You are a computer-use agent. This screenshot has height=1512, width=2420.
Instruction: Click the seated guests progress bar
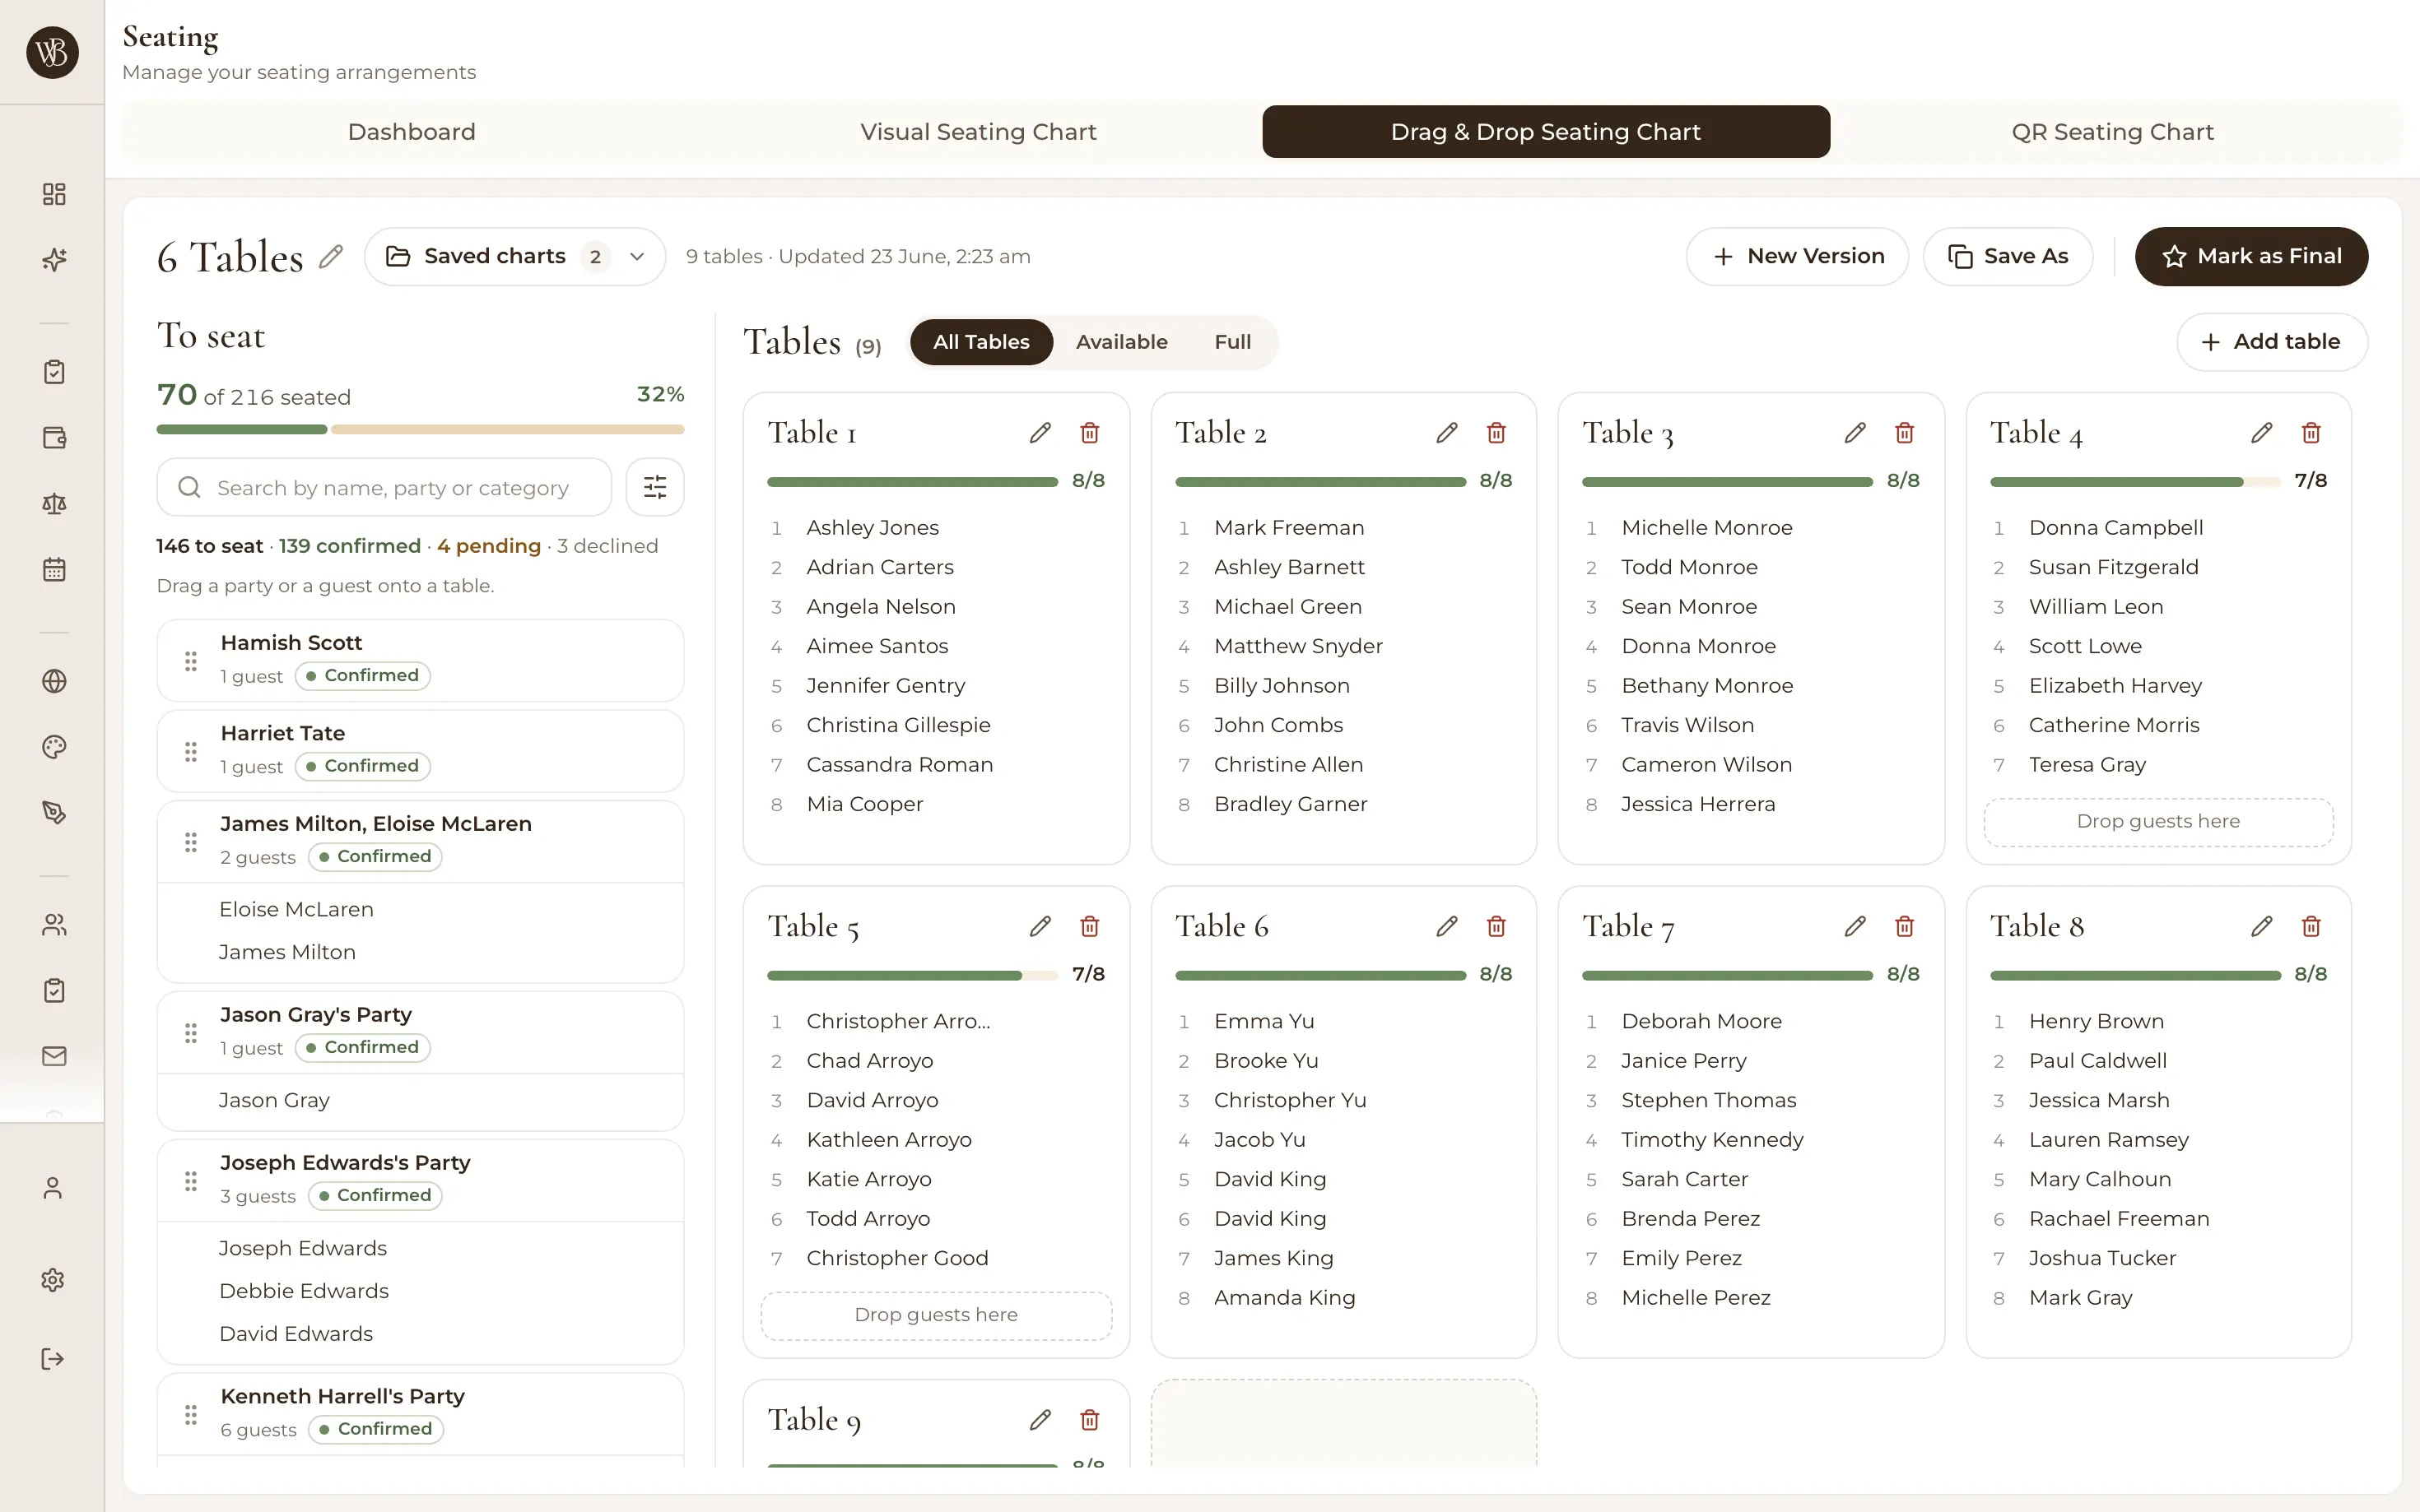pyautogui.click(x=420, y=430)
